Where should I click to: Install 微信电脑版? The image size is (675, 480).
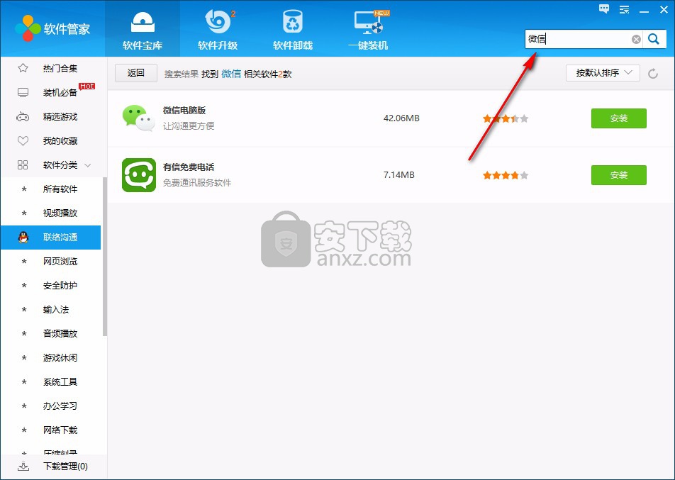click(618, 118)
